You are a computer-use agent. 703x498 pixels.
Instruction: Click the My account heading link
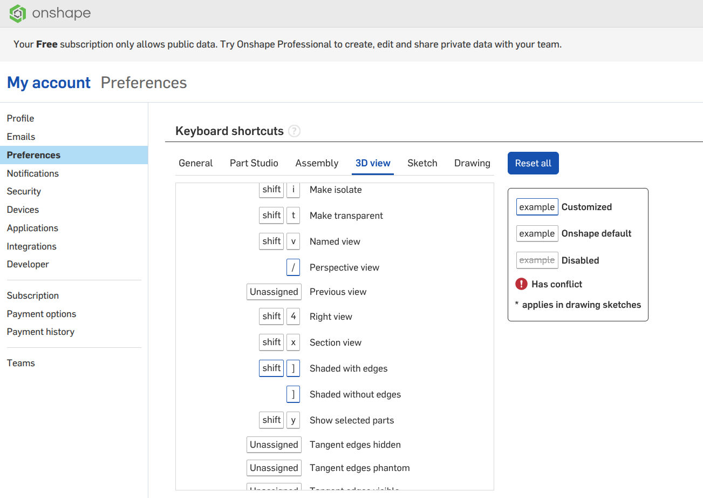[49, 83]
